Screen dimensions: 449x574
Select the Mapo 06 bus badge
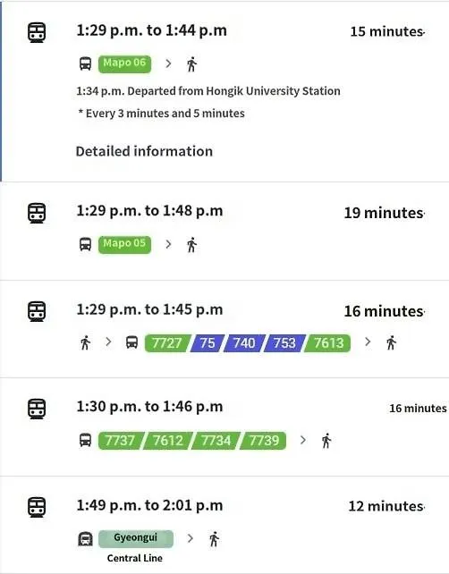pos(124,64)
